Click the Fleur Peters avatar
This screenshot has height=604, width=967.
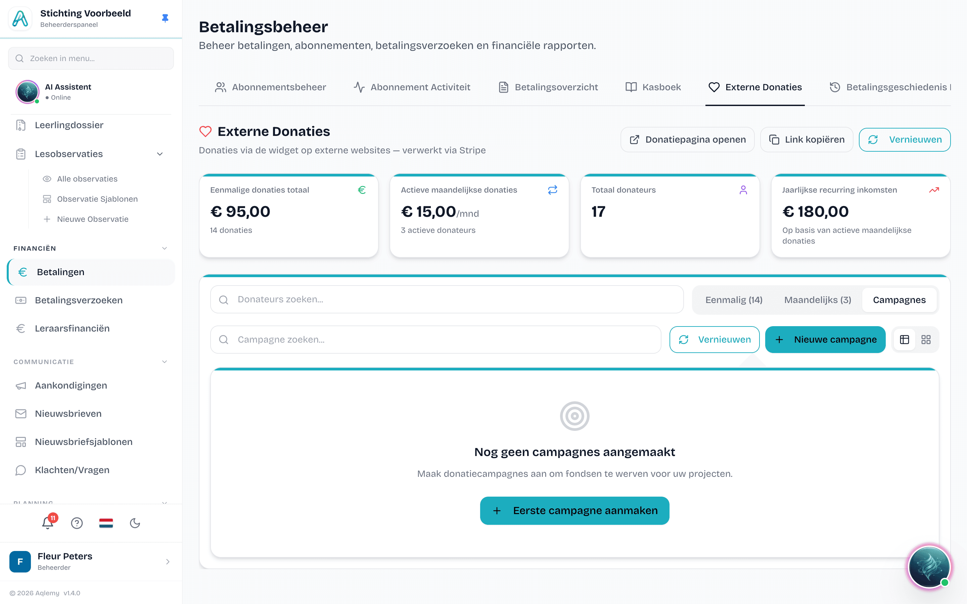pos(20,561)
